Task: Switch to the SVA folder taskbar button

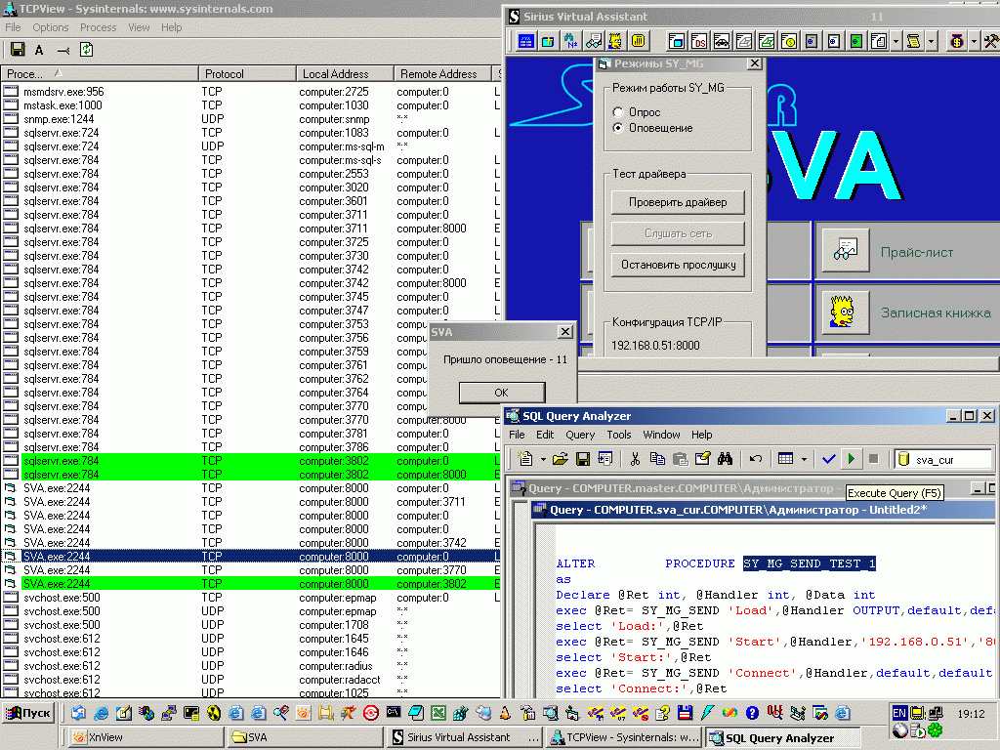Action: pos(305,737)
